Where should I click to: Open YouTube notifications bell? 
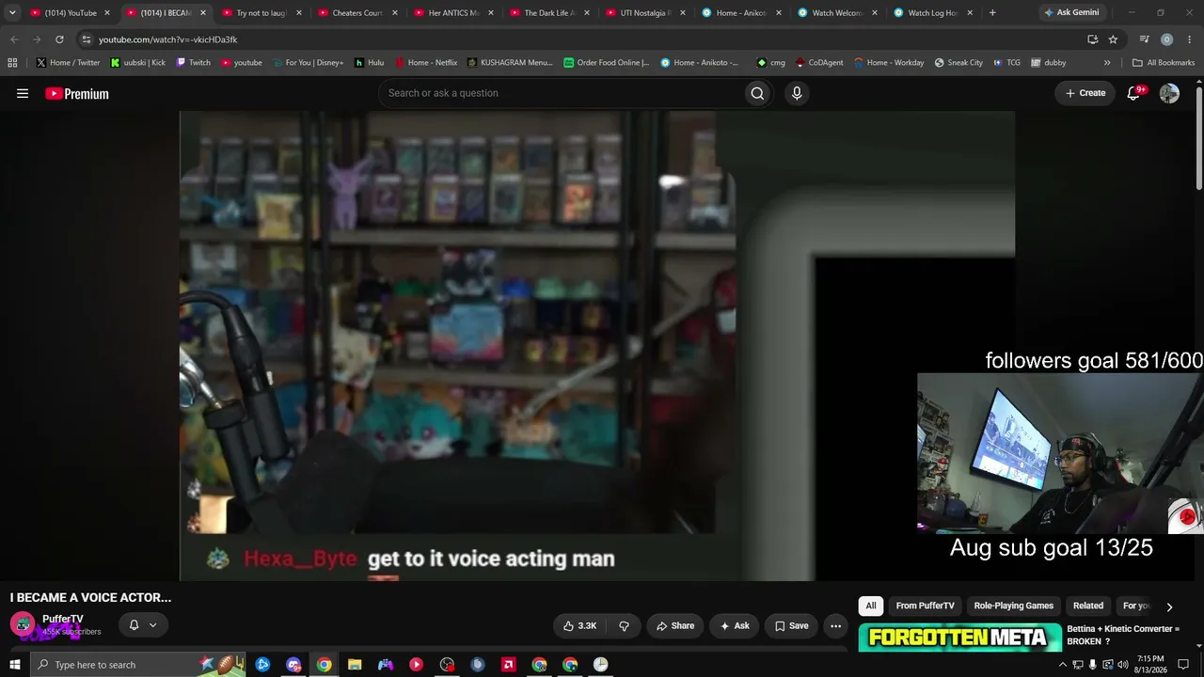(x=1133, y=93)
